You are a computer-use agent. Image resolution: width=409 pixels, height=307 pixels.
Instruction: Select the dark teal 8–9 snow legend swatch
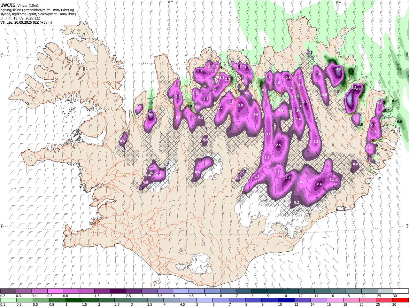pyautogui.click(x=259, y=291)
